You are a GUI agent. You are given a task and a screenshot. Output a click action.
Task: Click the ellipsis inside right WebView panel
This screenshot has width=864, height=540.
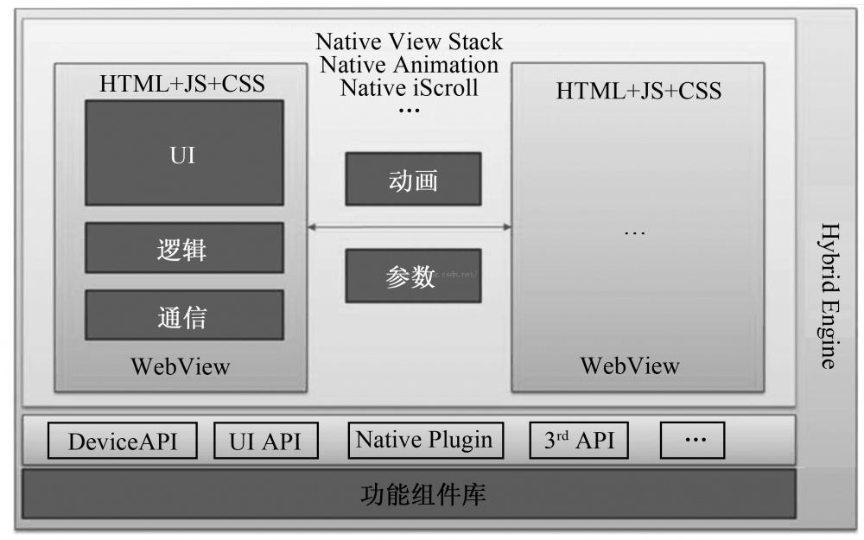pos(635,234)
